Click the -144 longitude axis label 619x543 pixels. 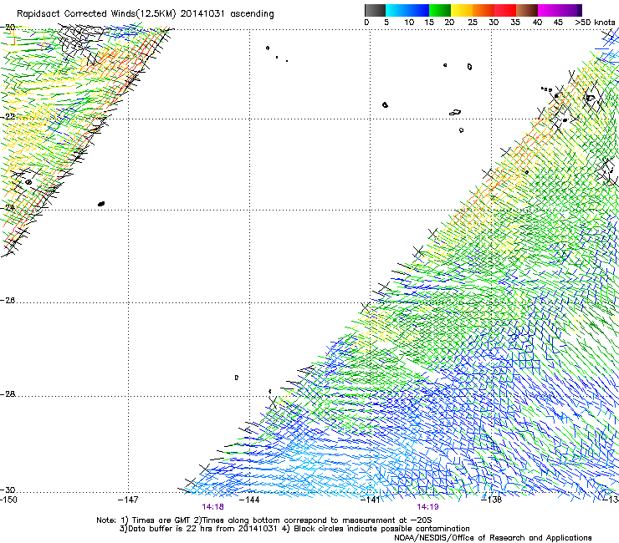[249, 500]
